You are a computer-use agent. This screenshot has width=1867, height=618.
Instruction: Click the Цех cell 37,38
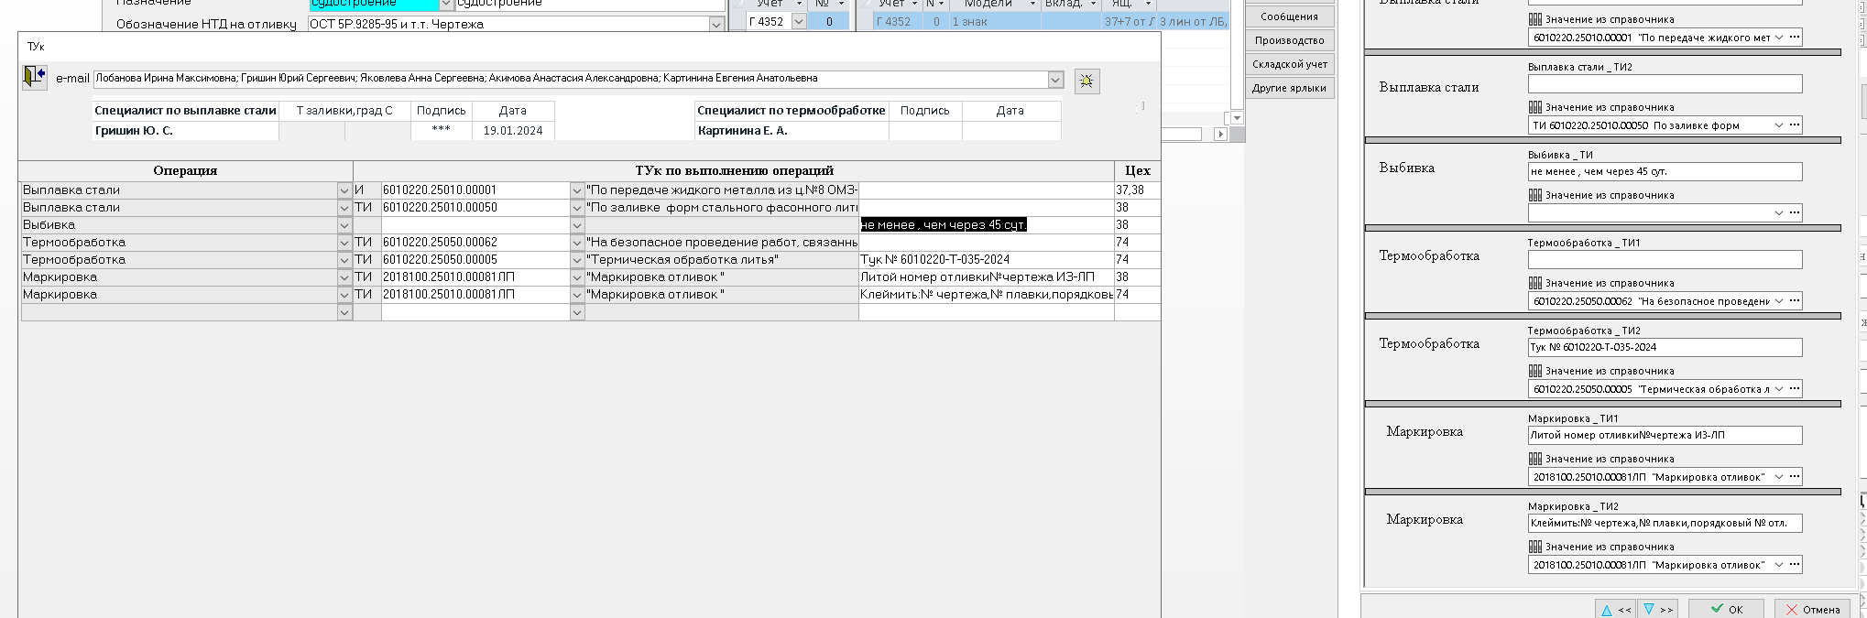pos(1138,190)
